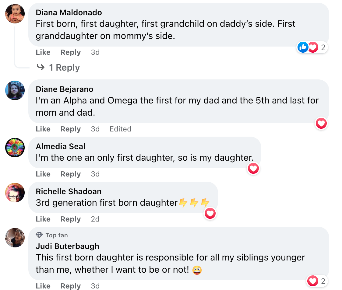Click heart reaction on Almedia Seal's comment
The width and height of the screenshot is (342, 290).
(253, 168)
